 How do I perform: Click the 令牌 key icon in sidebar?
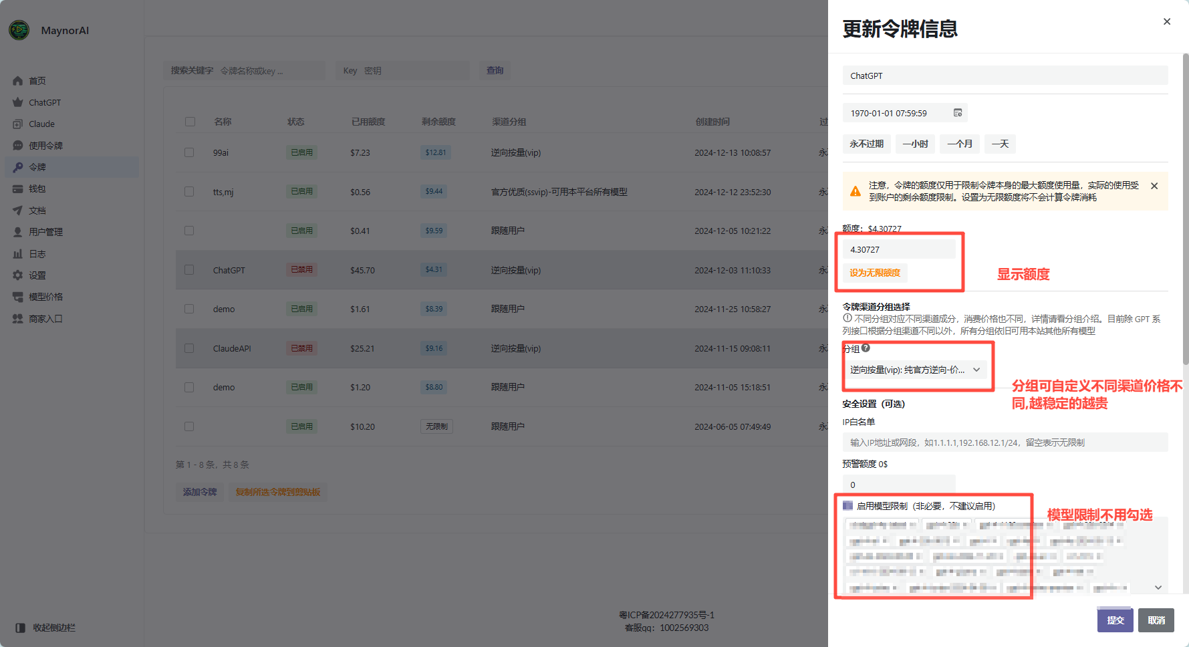pyautogui.click(x=18, y=167)
